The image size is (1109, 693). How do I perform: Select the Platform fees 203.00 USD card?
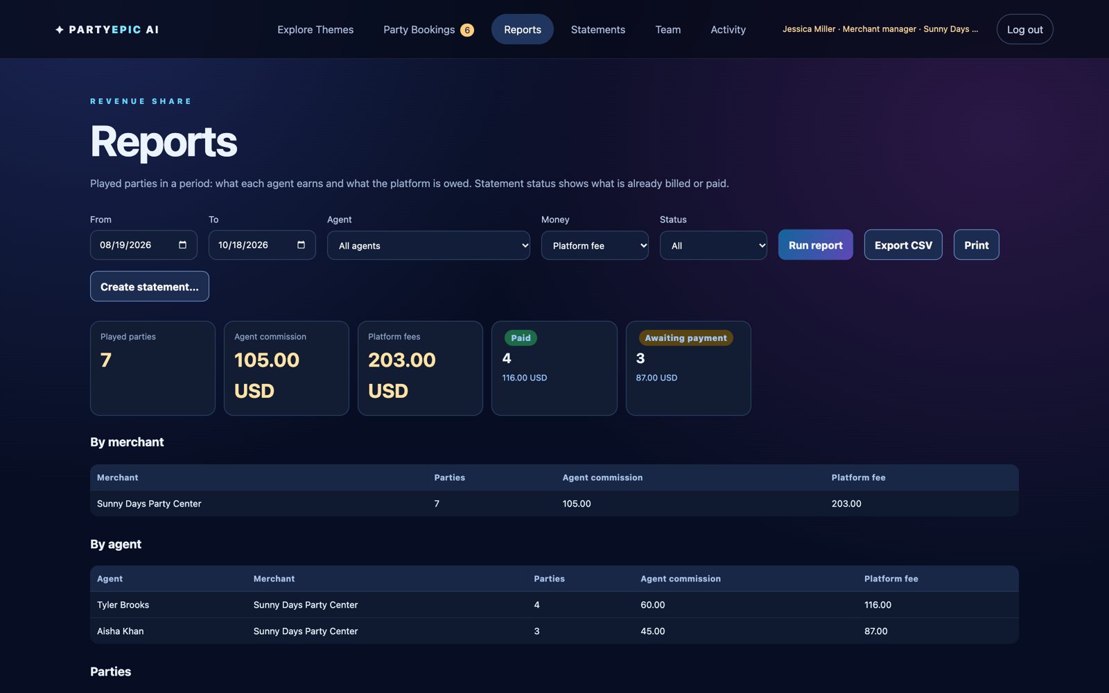coord(420,368)
